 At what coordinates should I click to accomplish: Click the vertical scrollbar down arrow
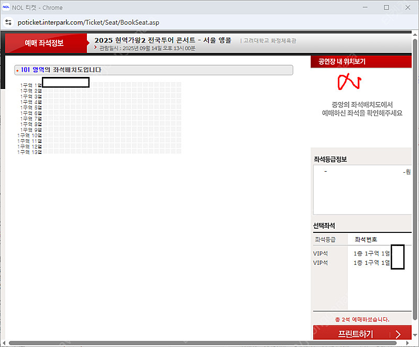(x=415, y=335)
